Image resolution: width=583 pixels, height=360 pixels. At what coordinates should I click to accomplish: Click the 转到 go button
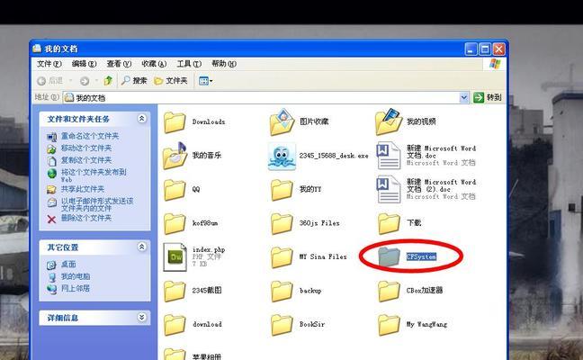pos(487,97)
